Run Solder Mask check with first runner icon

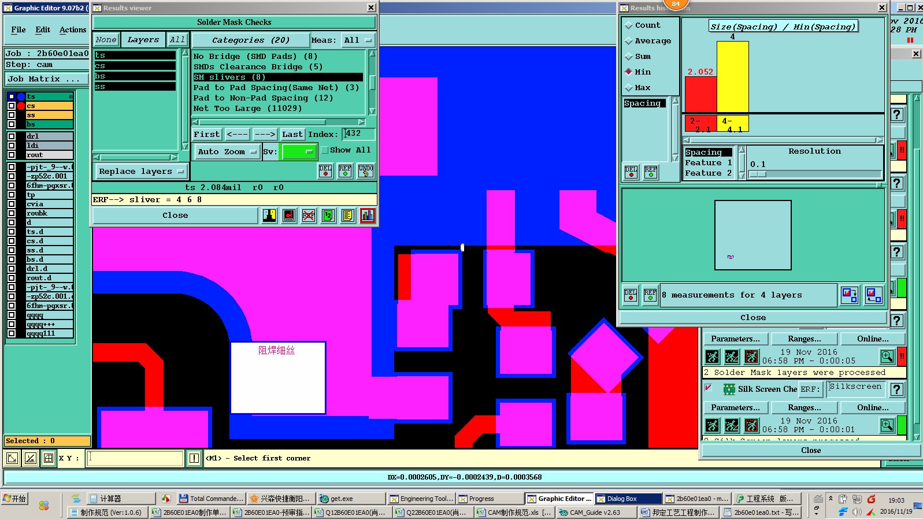712,356
